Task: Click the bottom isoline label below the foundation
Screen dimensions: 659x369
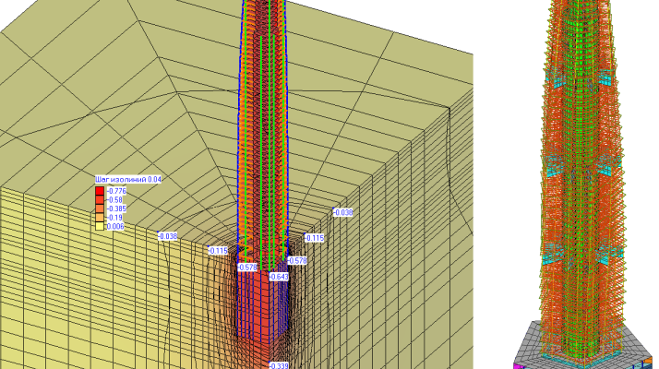Action: (279, 365)
